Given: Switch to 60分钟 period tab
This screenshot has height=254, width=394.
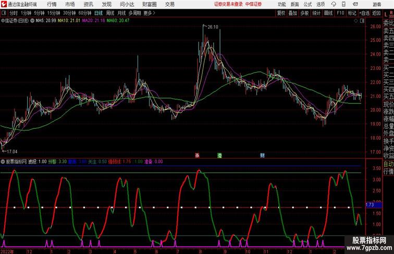Looking at the screenshot, I should click(84, 13).
